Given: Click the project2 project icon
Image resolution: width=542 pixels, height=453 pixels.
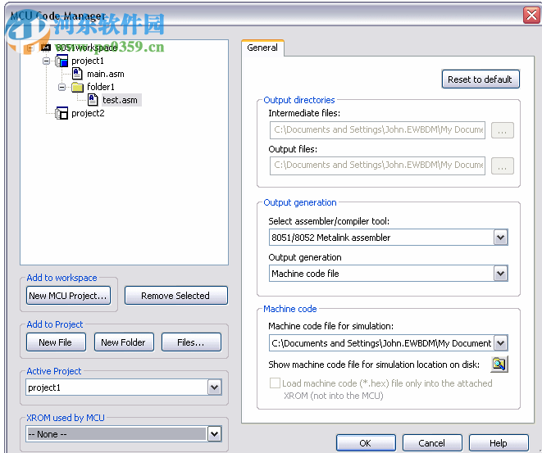Looking at the screenshot, I should 61,113.
